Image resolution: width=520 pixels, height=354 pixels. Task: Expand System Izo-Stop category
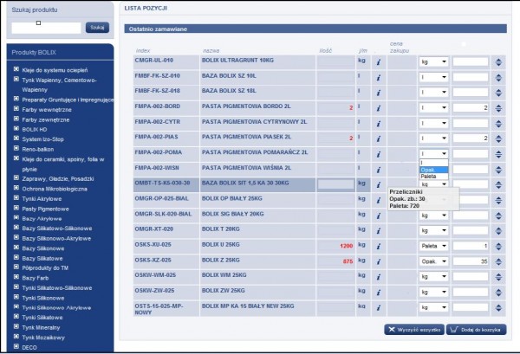tap(16, 138)
